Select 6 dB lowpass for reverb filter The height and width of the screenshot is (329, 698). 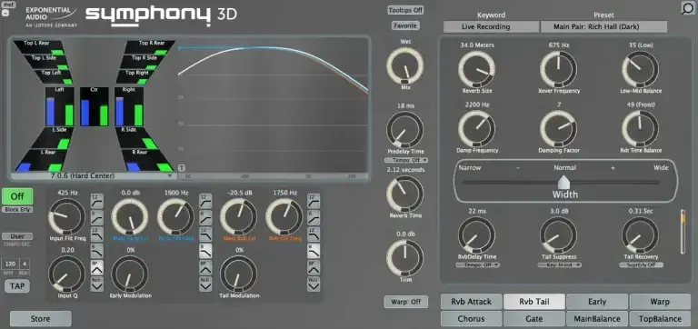[x=314, y=251]
